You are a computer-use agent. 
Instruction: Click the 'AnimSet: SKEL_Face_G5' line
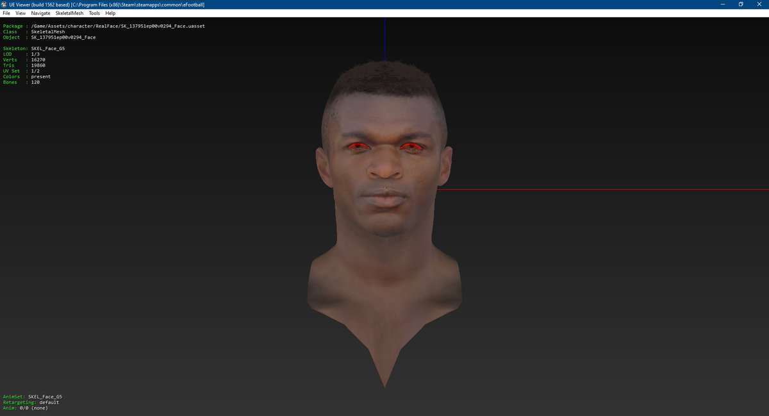[x=33, y=397]
